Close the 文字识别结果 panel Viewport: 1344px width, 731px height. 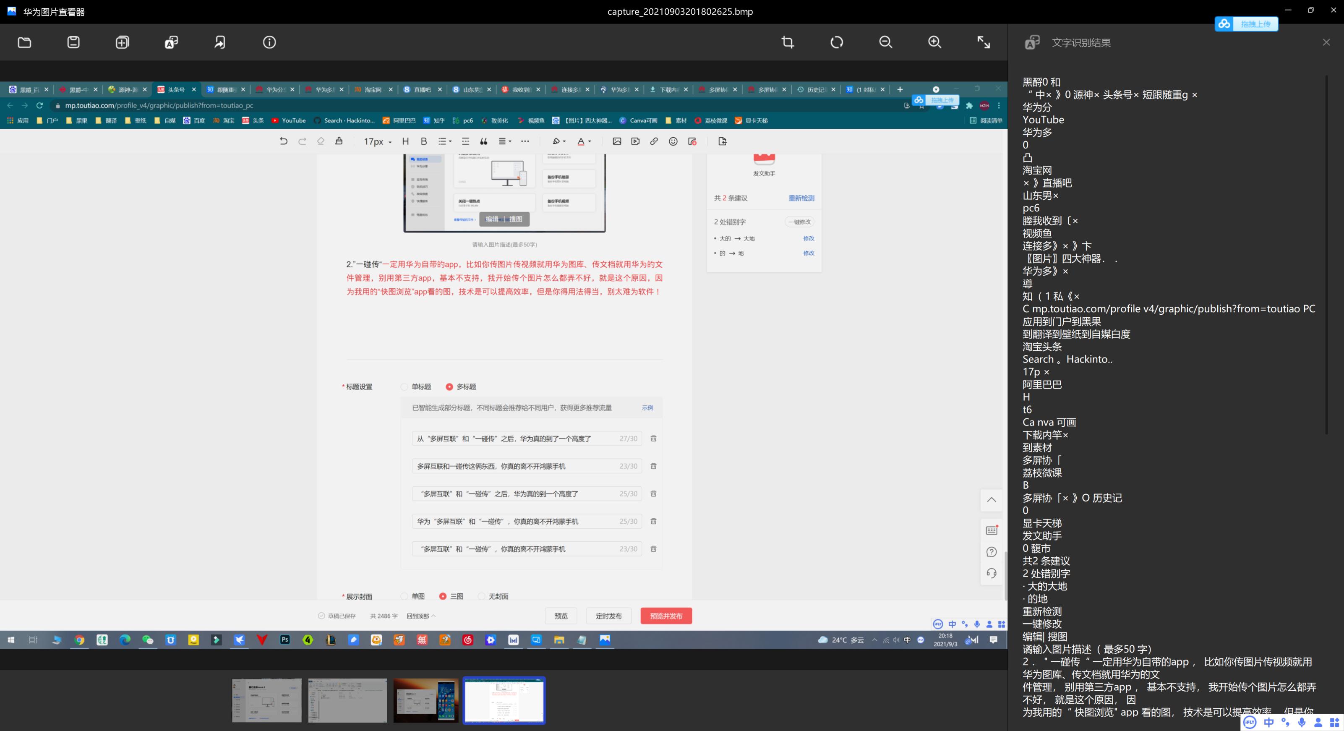(1326, 42)
